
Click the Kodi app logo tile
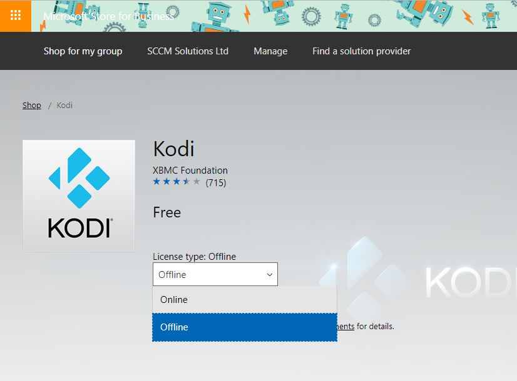(x=78, y=195)
